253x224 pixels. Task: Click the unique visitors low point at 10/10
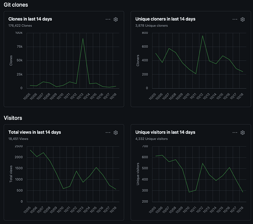(x=189, y=192)
